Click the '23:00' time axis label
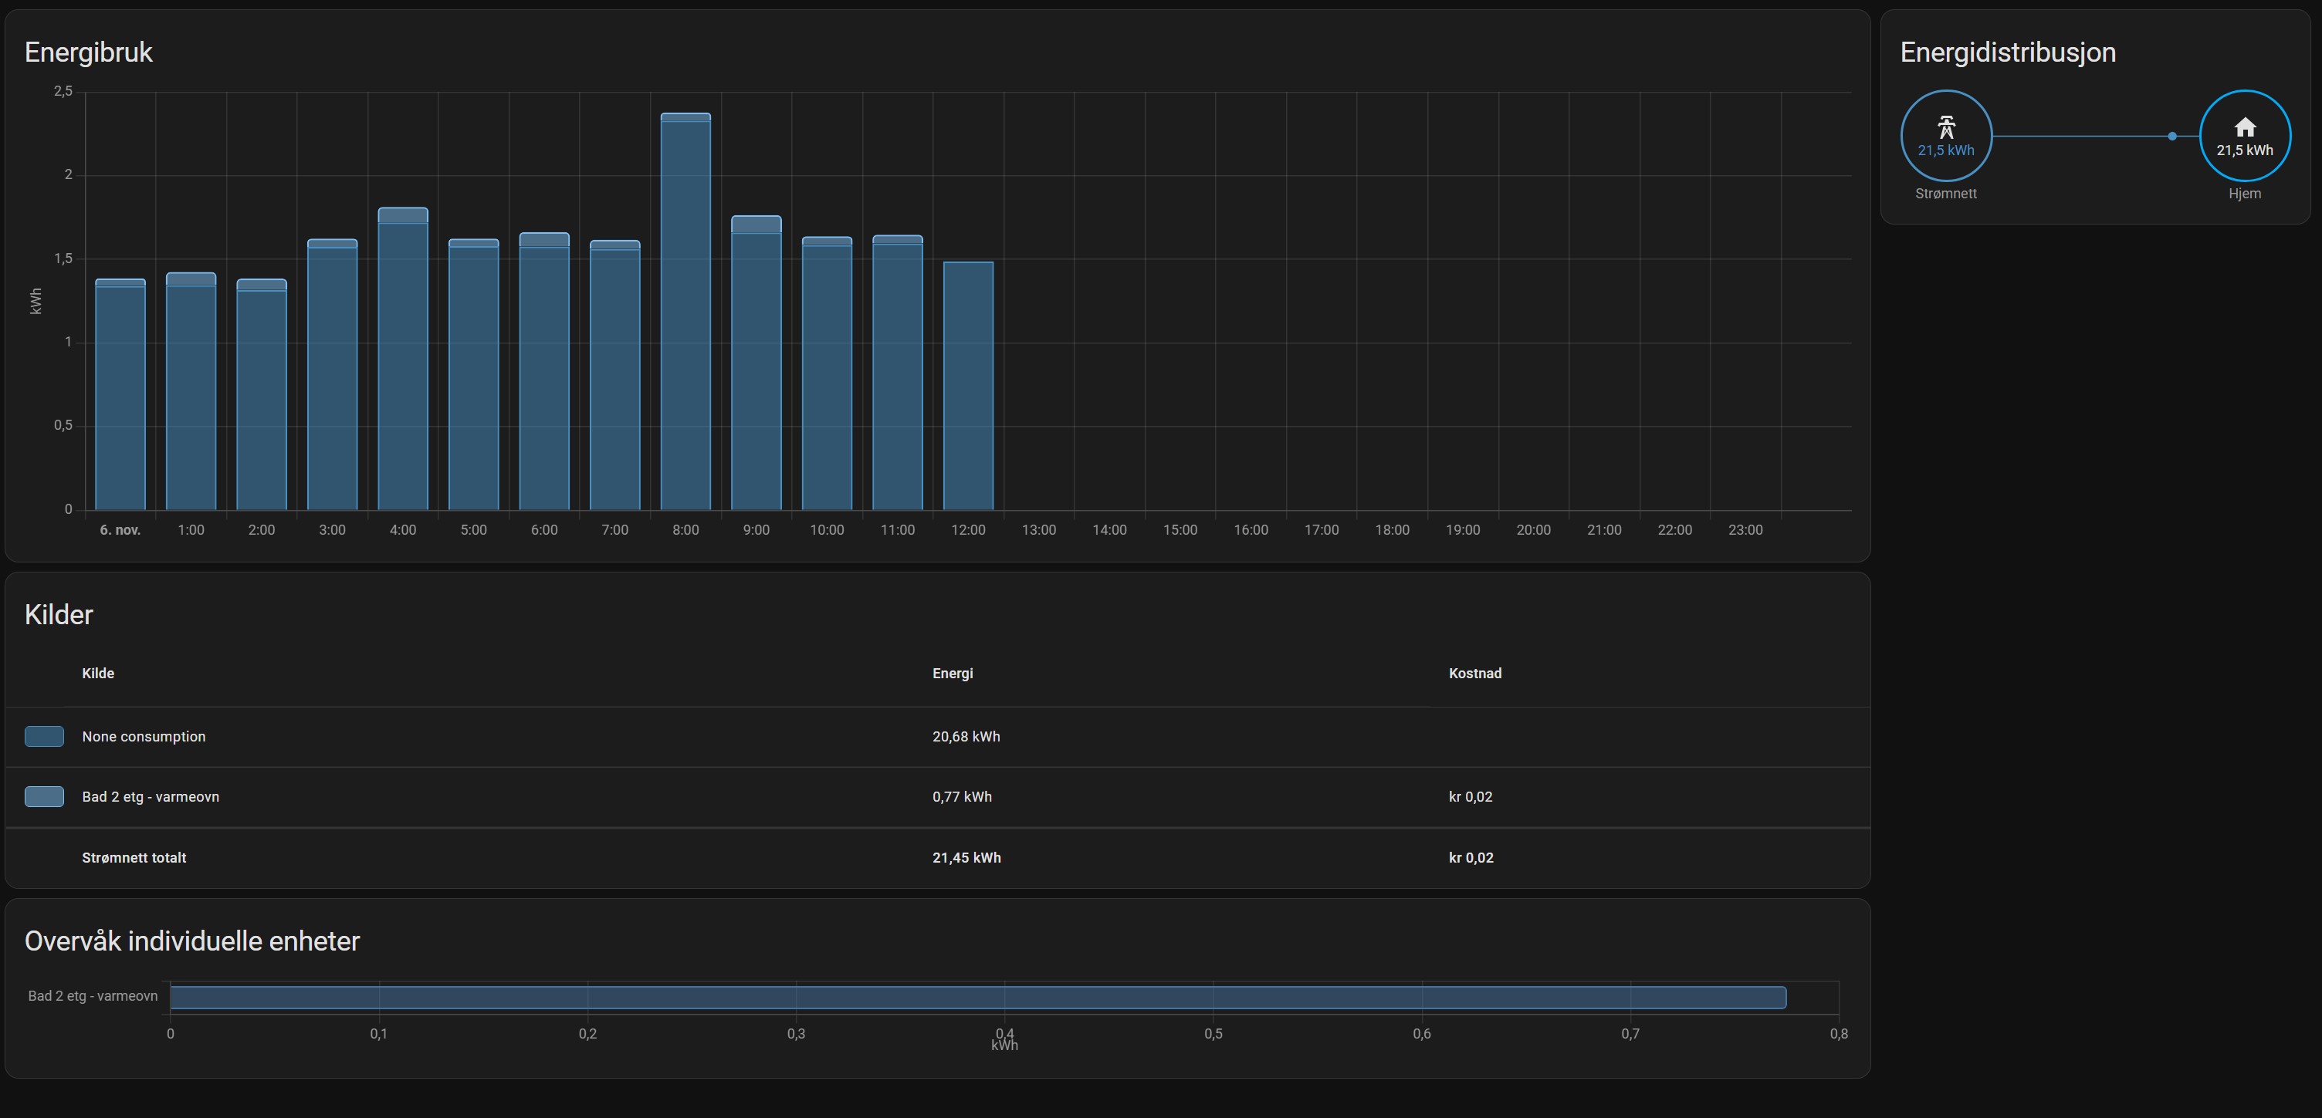 click(x=1745, y=530)
